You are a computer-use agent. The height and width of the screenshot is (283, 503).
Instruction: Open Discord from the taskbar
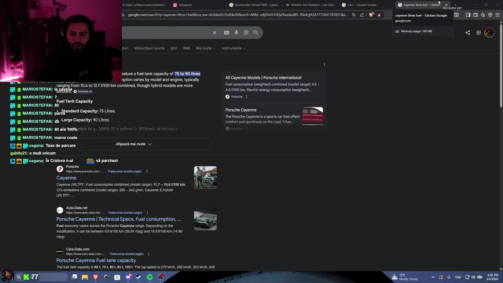pyautogui.click(x=128, y=277)
